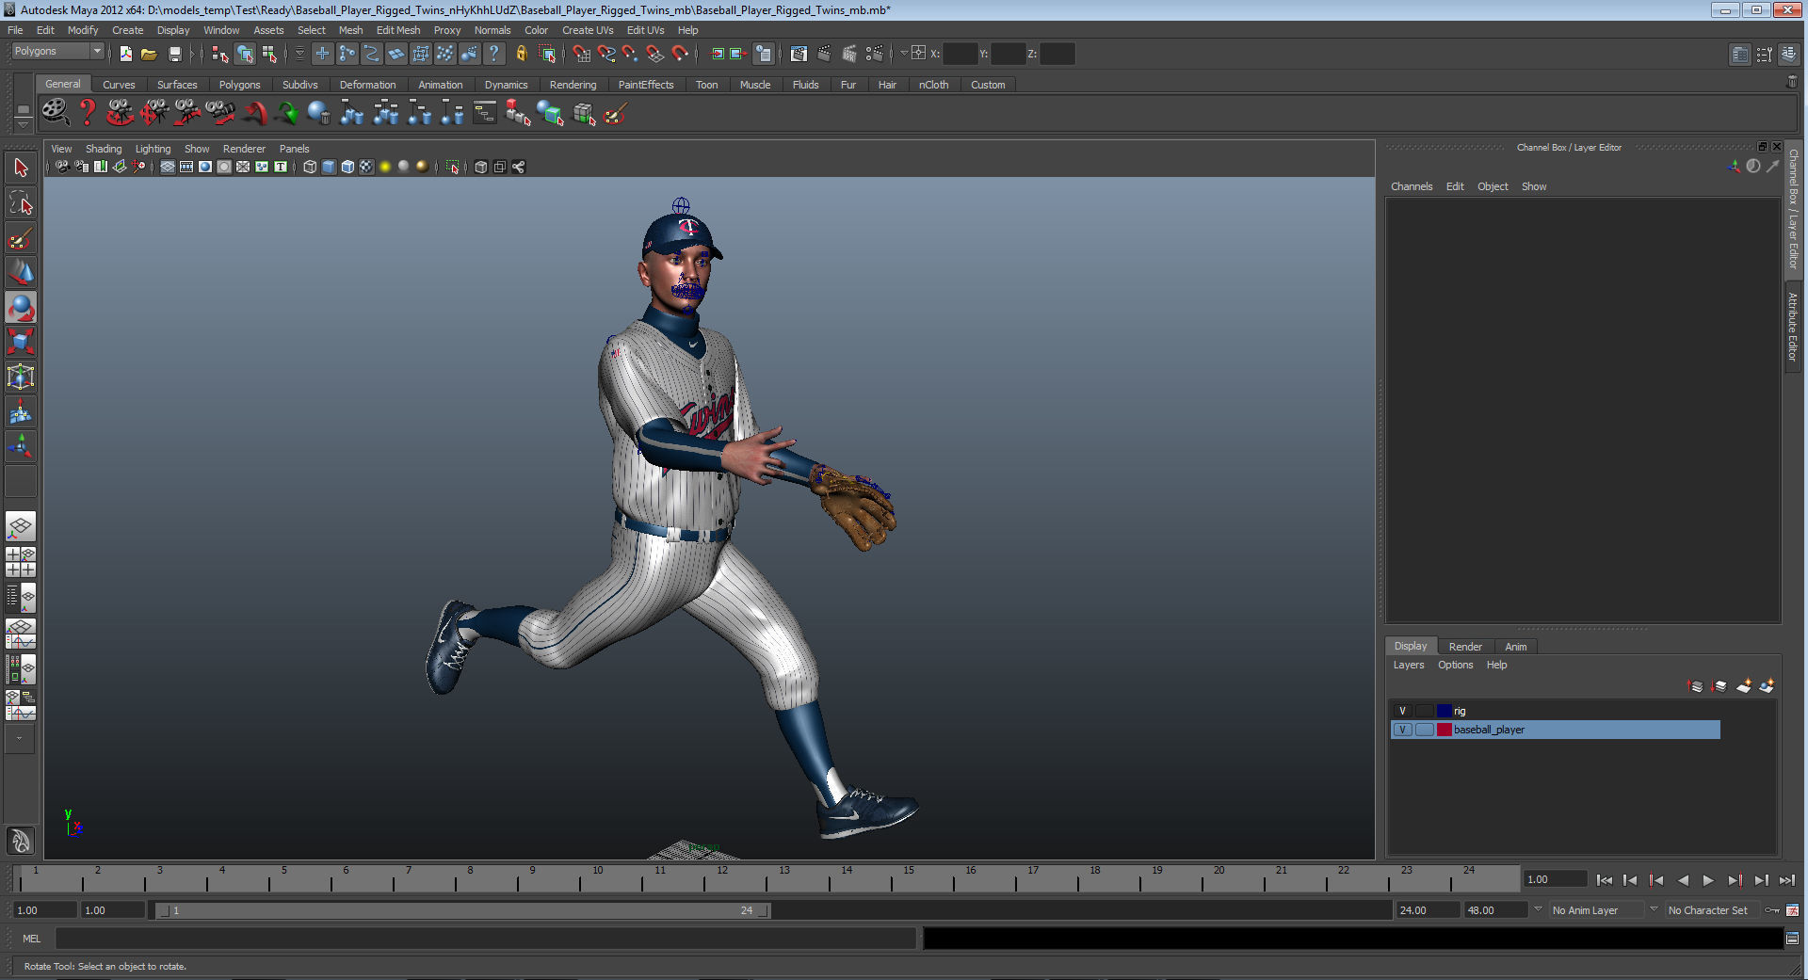Open the Edit Mesh menu

tap(398, 30)
